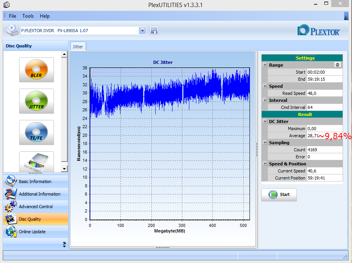This screenshot has width=352, height=263.
Task: Click the Disc Quality list scrollbar track
Action: coord(64,163)
